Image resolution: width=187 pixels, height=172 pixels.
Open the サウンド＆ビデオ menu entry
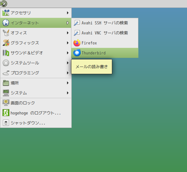(36, 53)
